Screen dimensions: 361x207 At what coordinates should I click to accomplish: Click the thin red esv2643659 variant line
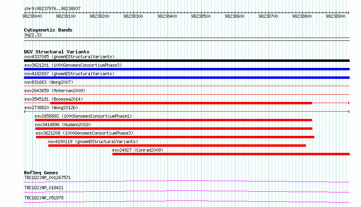(x=187, y=95)
